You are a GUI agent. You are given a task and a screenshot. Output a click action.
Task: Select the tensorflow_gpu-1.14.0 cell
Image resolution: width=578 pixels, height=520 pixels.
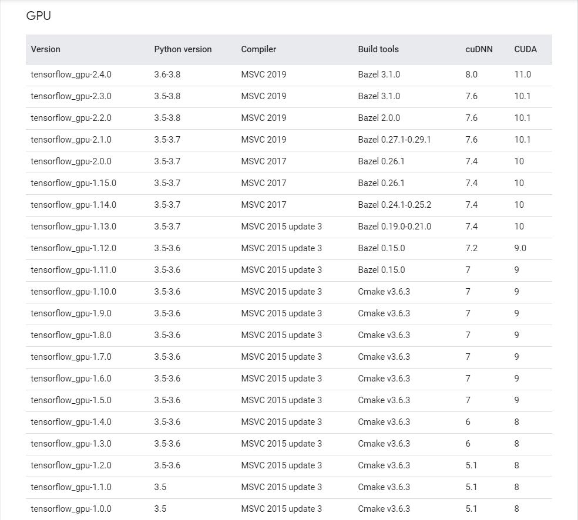tap(73, 205)
